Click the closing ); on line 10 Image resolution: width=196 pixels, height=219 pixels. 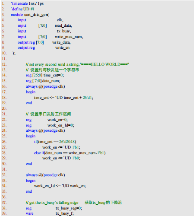[14, 53]
